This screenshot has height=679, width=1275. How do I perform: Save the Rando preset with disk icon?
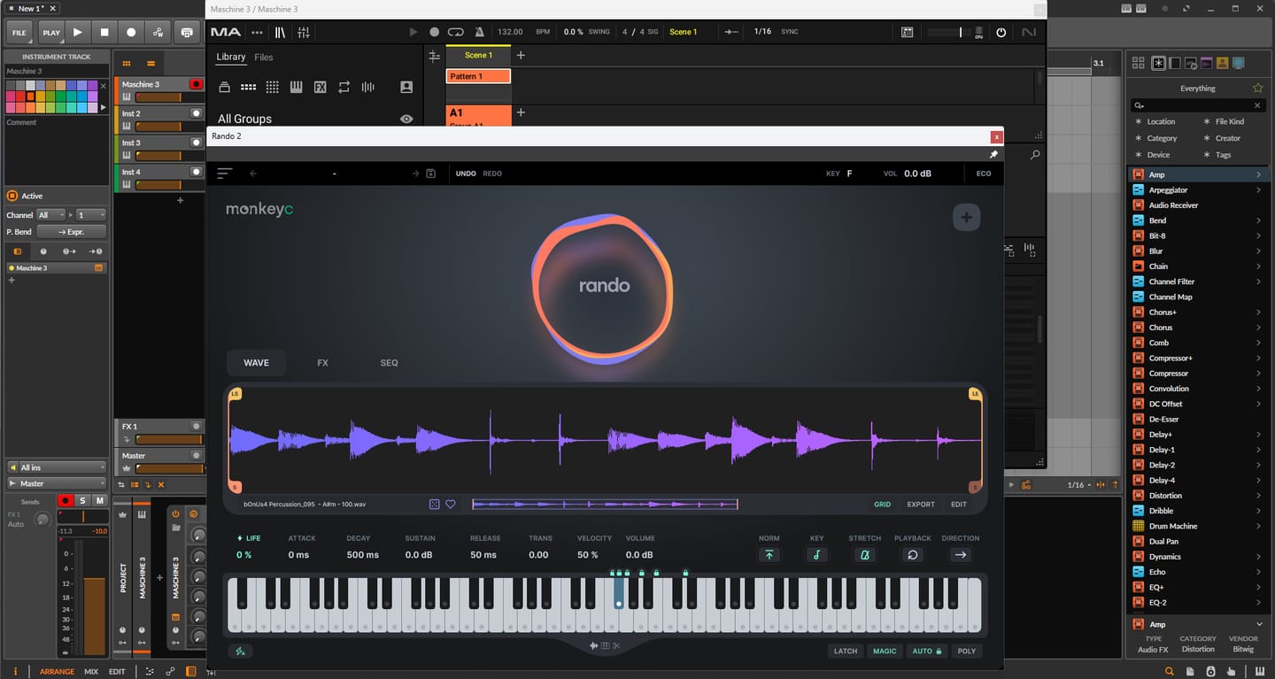coord(431,174)
